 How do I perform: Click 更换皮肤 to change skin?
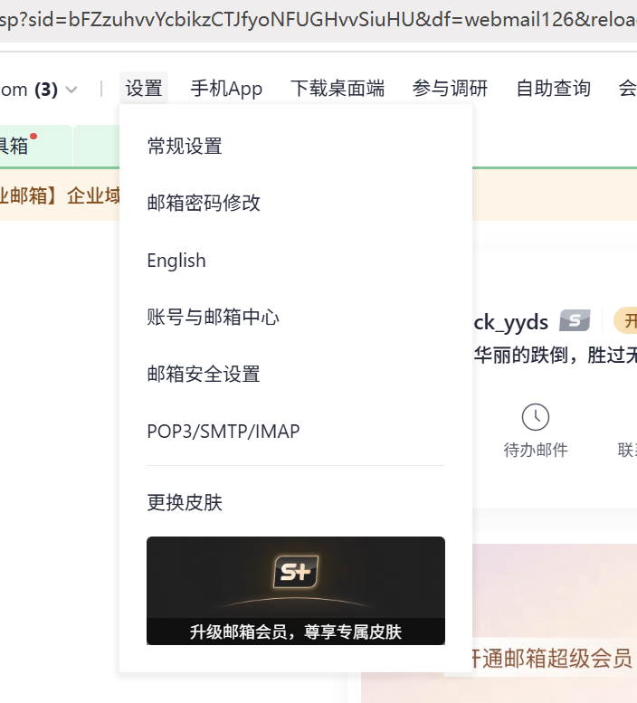pyautogui.click(x=185, y=502)
